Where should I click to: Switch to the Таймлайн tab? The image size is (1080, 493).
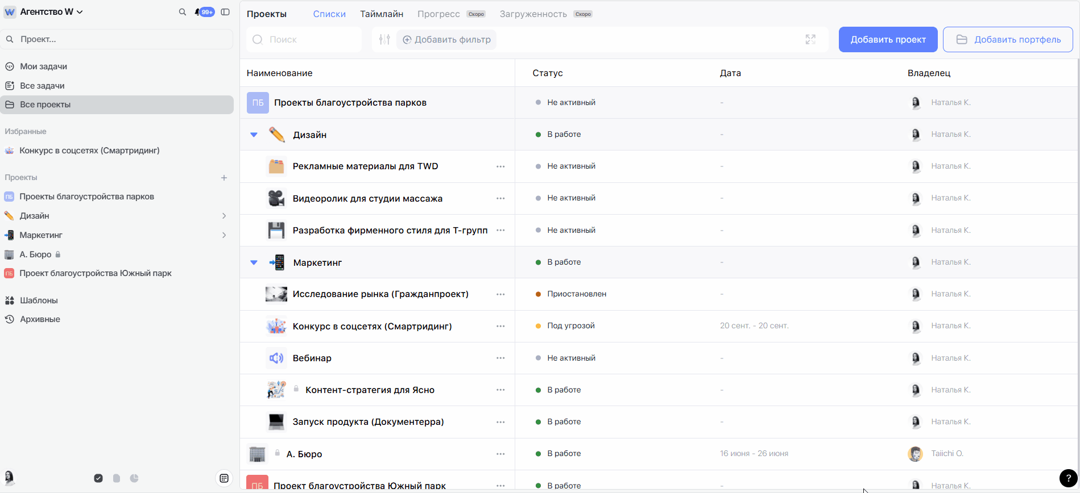[382, 14]
